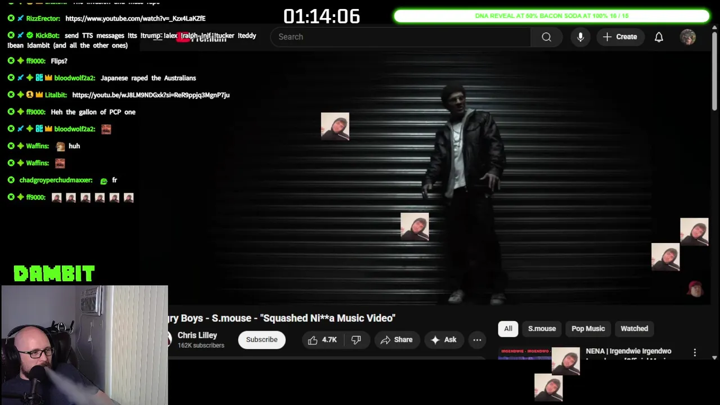Like the video showing 4.7K
The height and width of the screenshot is (405, 720).
click(322, 340)
